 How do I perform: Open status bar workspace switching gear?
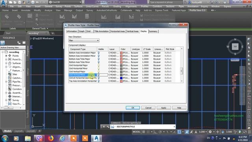point(210,132)
